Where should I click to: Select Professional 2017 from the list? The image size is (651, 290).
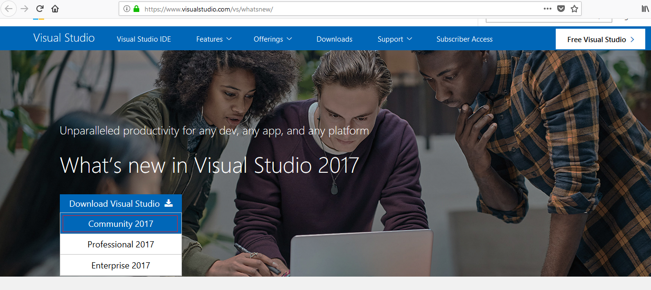click(x=120, y=244)
